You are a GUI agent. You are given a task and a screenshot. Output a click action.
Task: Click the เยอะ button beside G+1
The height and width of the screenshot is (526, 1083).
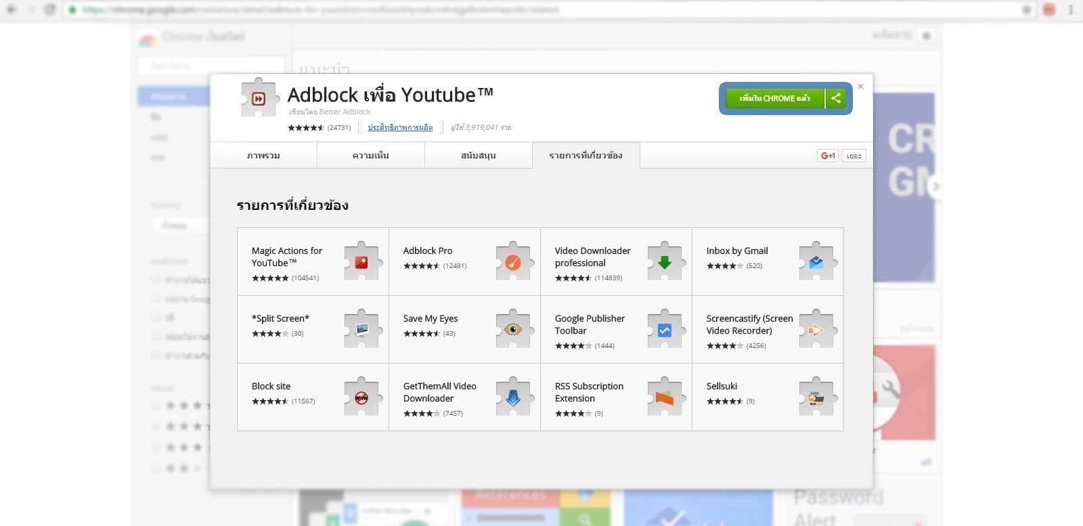[x=854, y=156]
